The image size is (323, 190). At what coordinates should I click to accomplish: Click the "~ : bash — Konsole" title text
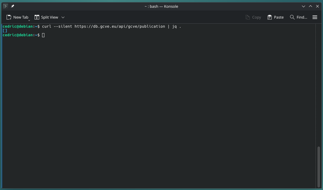coord(161,6)
